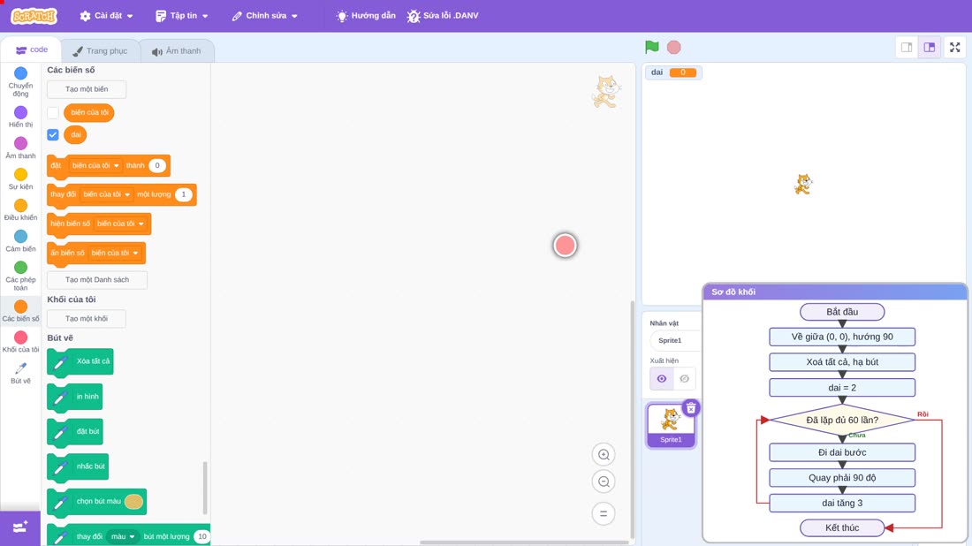
Task: Select the Điều khiển block category
Action: click(20, 210)
